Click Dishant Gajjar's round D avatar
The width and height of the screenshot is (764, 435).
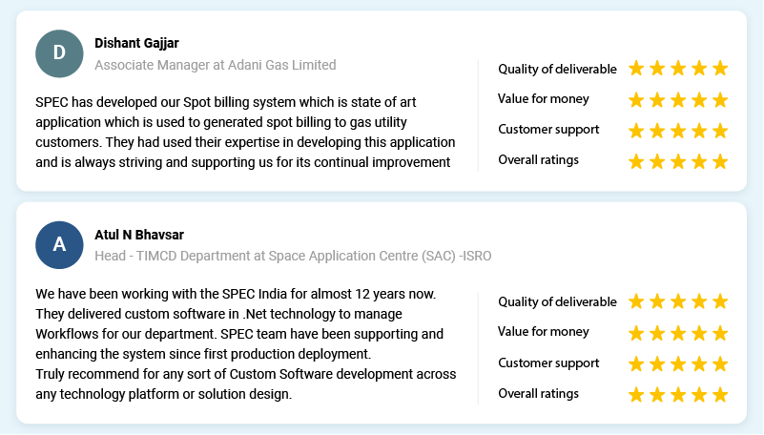pos(59,53)
